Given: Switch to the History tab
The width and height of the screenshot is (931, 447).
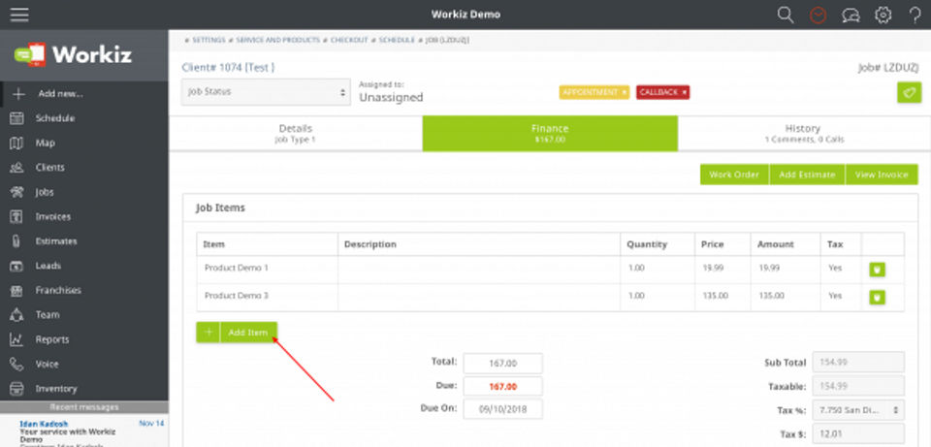Looking at the screenshot, I should click(803, 133).
